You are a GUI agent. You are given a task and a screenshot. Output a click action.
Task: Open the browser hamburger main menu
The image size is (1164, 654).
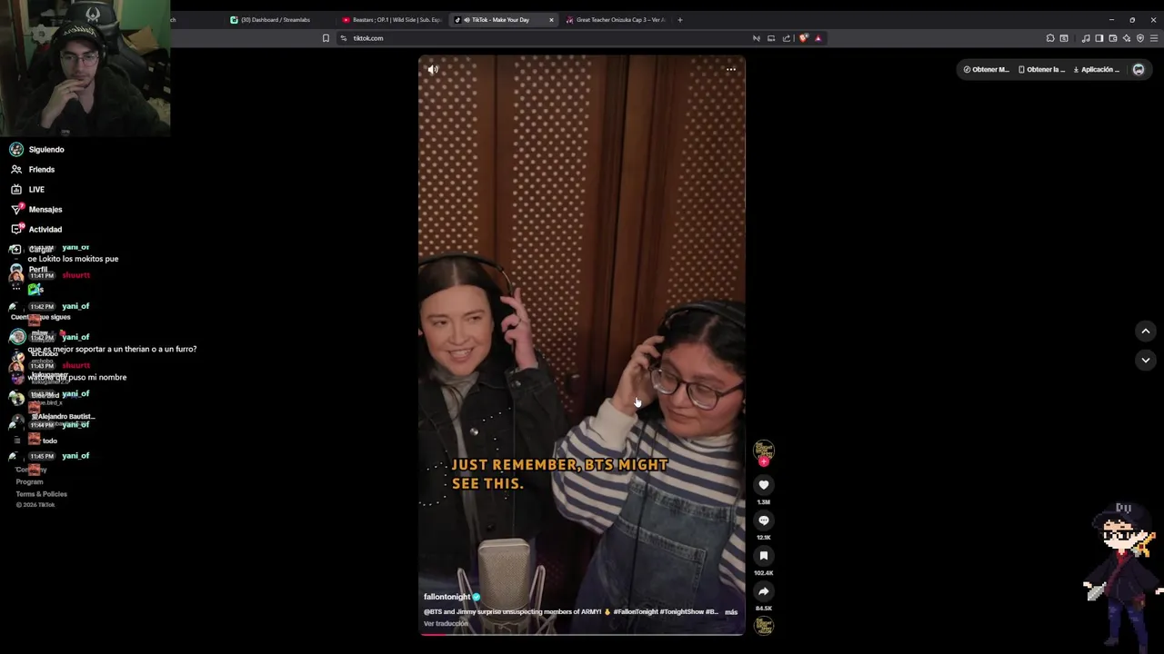1154,38
